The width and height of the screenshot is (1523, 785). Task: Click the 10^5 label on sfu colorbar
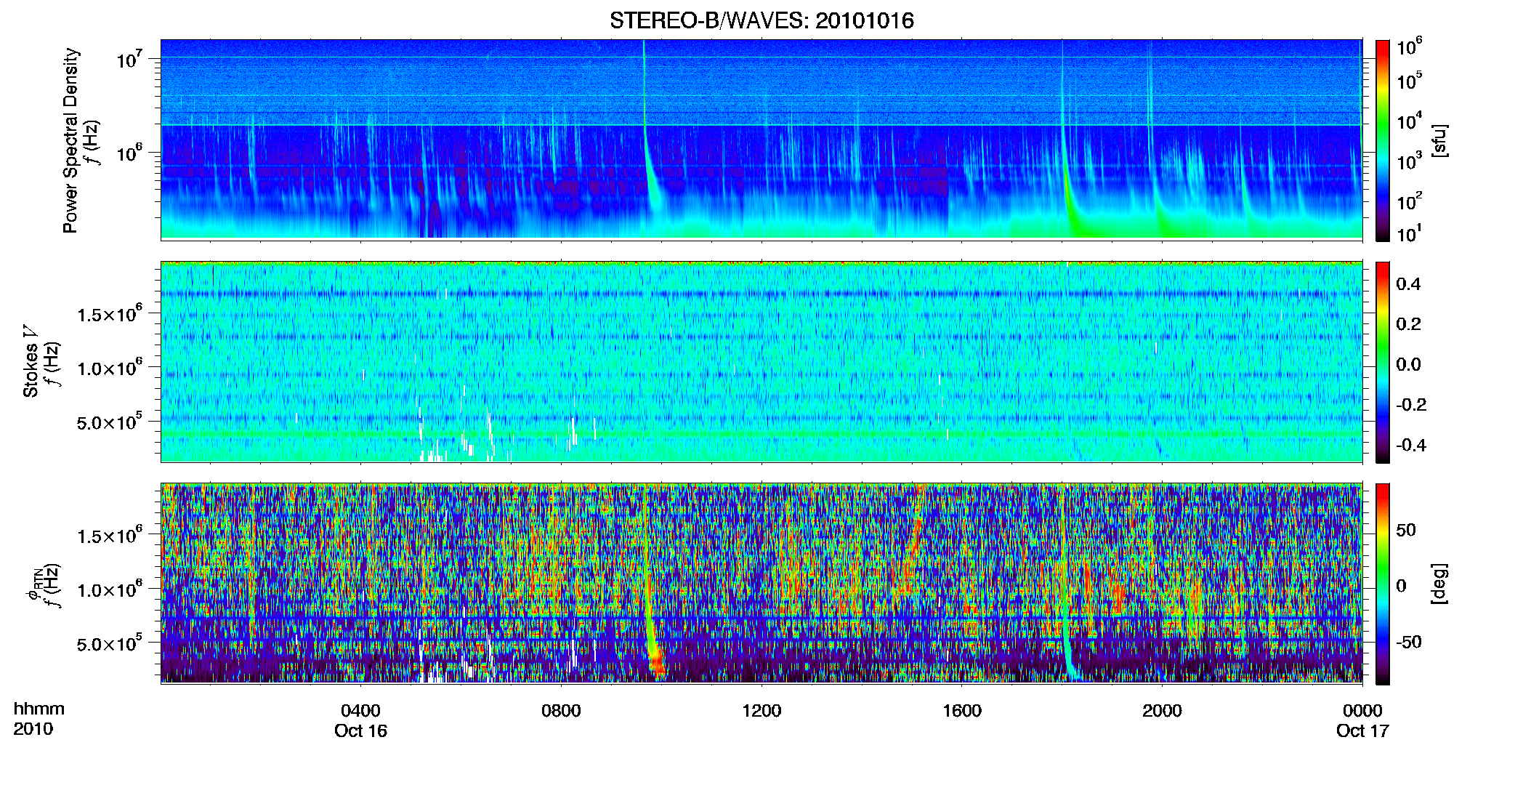click(1410, 81)
